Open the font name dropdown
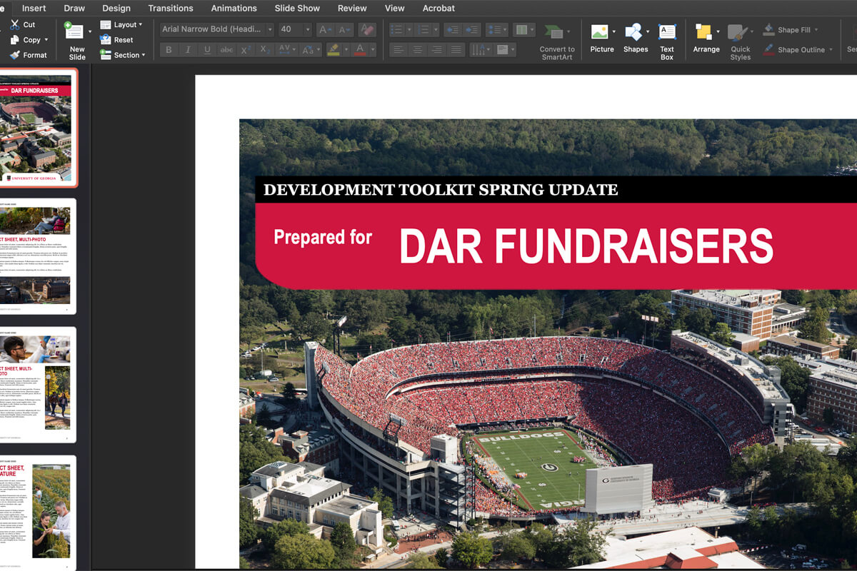857x571 pixels. [270, 29]
